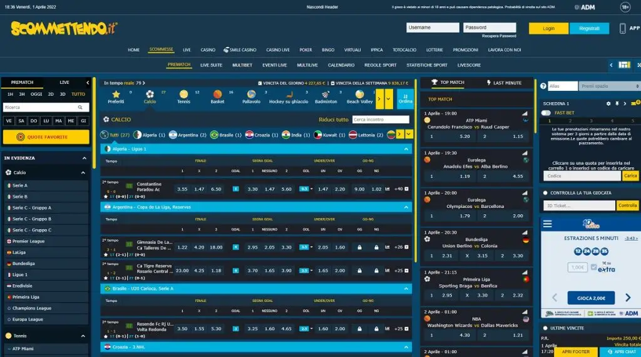Click the Riduci tutto link
This screenshot has width=641, height=357.
point(333,120)
